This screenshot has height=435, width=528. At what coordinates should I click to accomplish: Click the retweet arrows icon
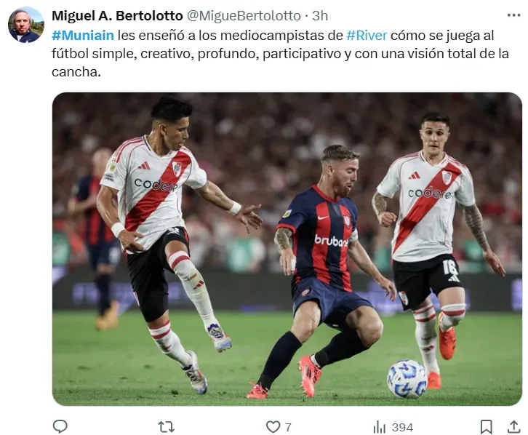[167, 427]
